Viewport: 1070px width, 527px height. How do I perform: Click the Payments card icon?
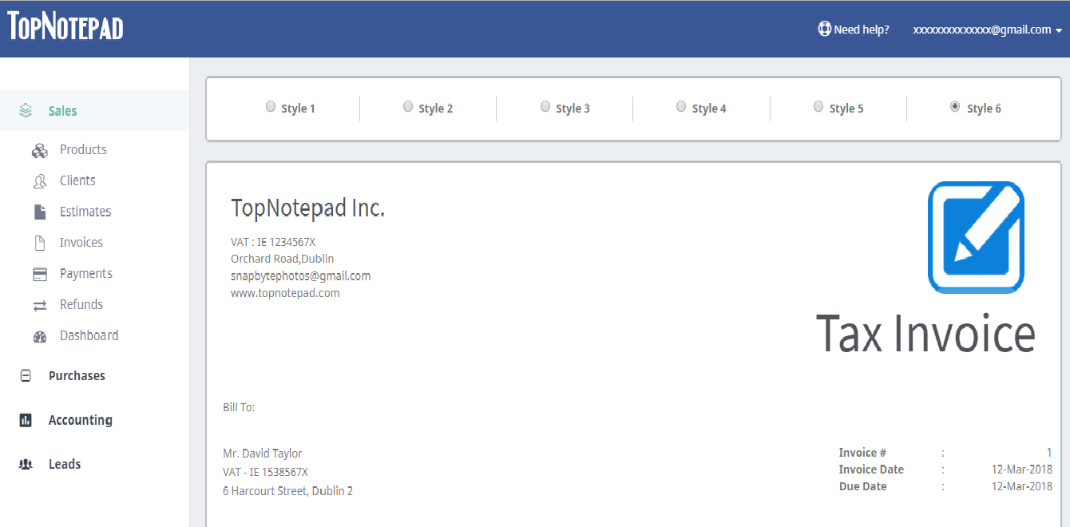point(40,274)
